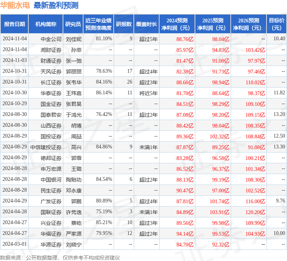This screenshot has height=261, width=287.
Task: Click target price 9.76
Action: (x=280, y=201)
